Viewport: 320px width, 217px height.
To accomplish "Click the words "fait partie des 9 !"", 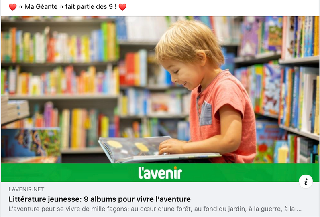I will click(91, 7).
